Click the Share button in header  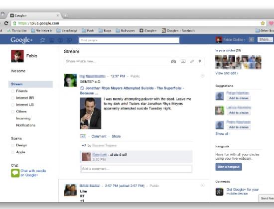(265, 39)
